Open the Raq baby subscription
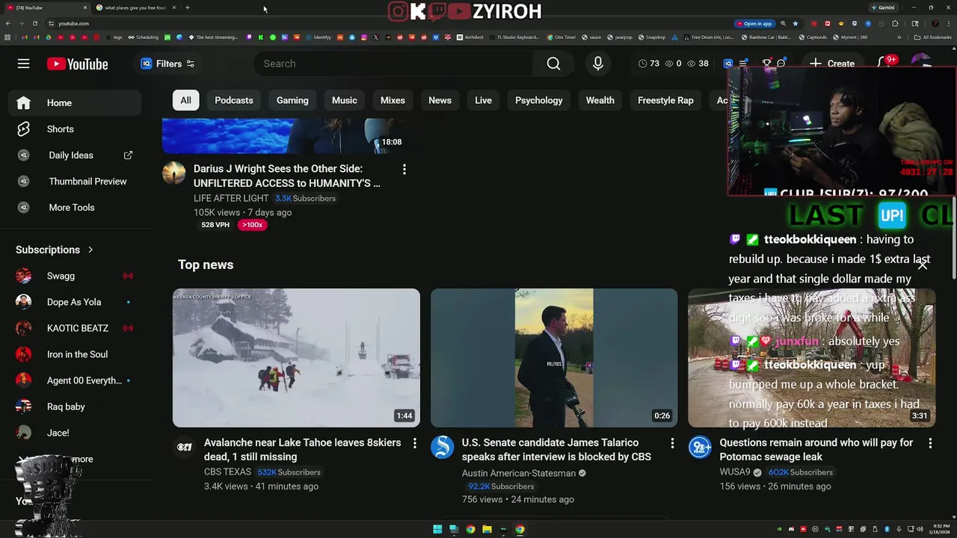Screen dimensions: 957x538 (x=75, y=406)
